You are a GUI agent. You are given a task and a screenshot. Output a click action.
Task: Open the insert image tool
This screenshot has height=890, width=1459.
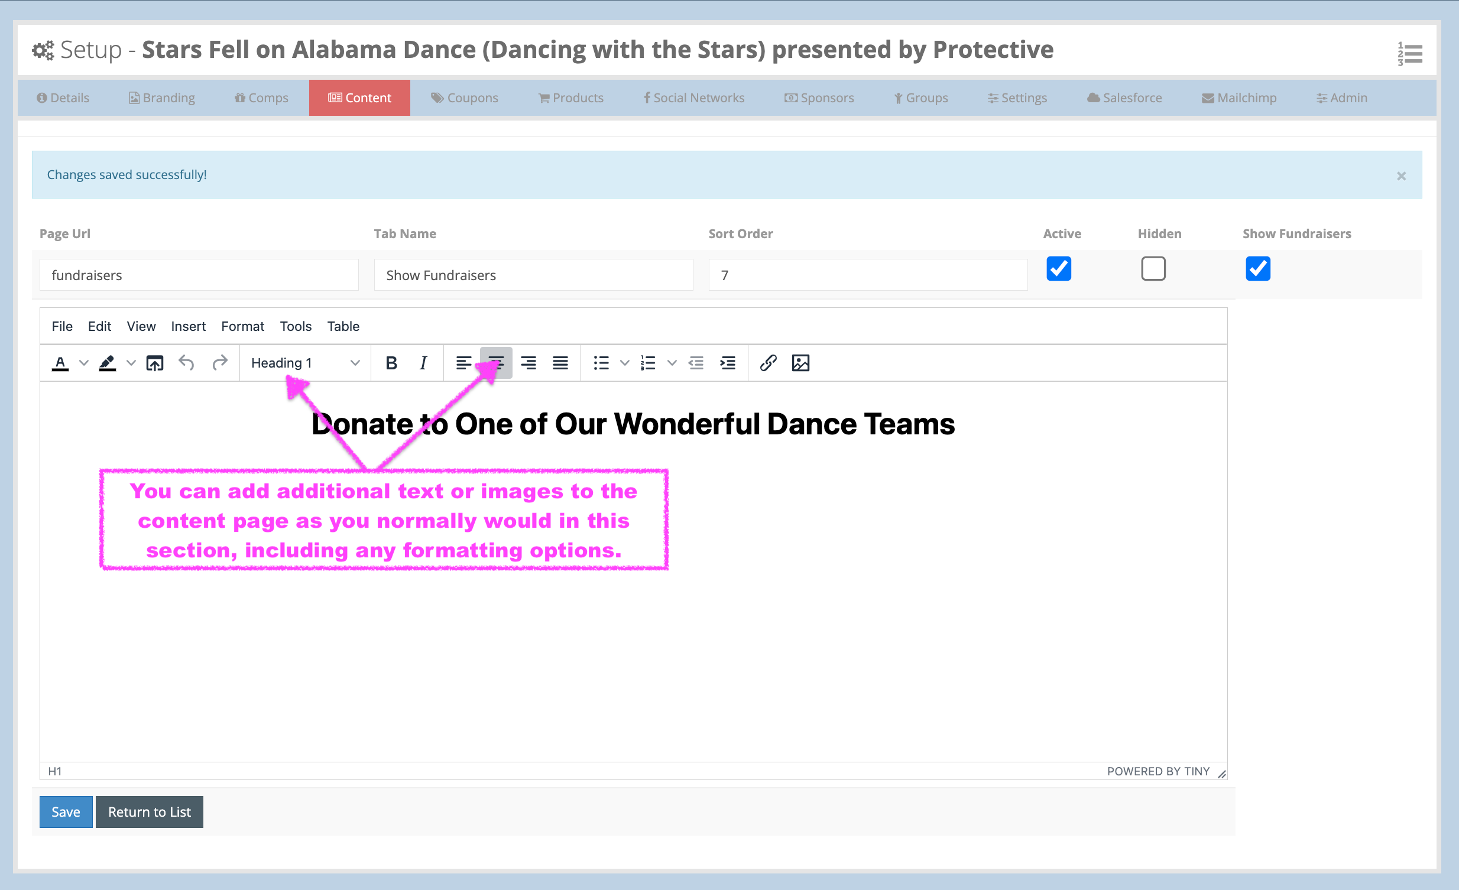pyautogui.click(x=800, y=363)
